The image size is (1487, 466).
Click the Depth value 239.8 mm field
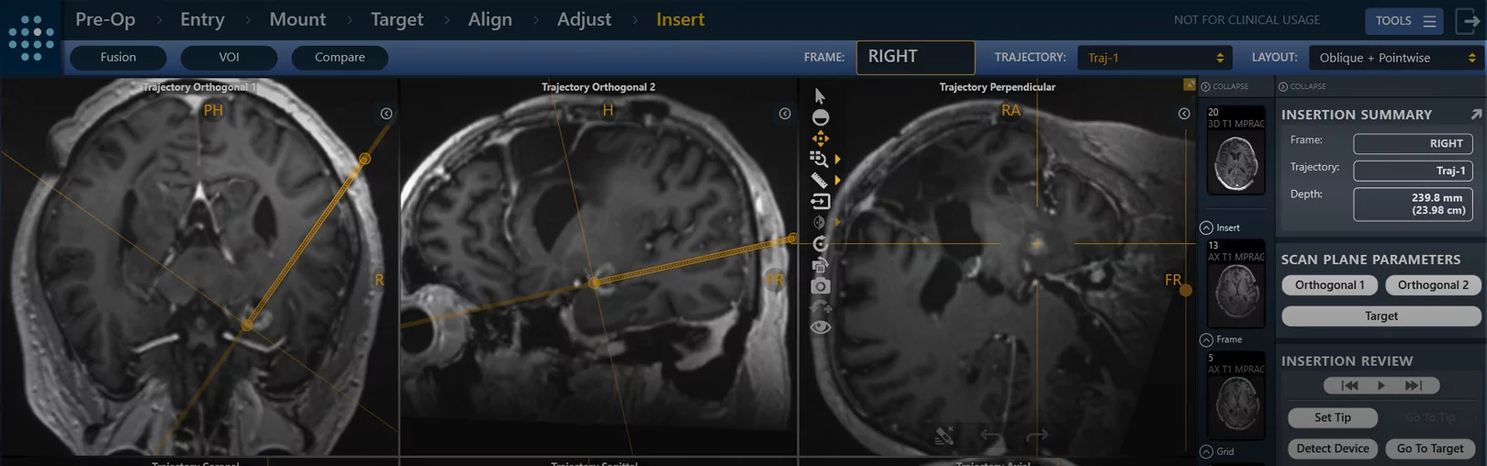[x=1414, y=204]
